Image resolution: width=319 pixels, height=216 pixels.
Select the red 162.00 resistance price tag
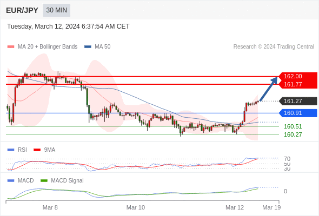[298, 76]
